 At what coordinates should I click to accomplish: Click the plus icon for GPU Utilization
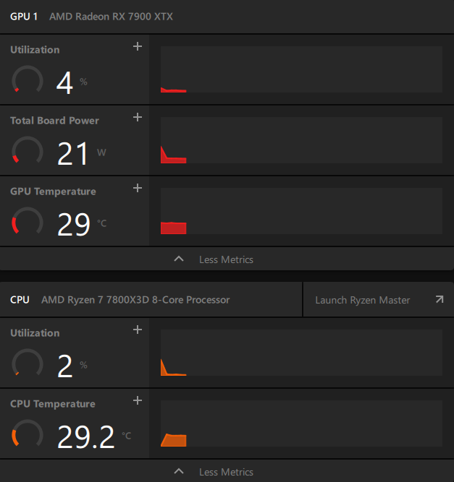click(138, 47)
